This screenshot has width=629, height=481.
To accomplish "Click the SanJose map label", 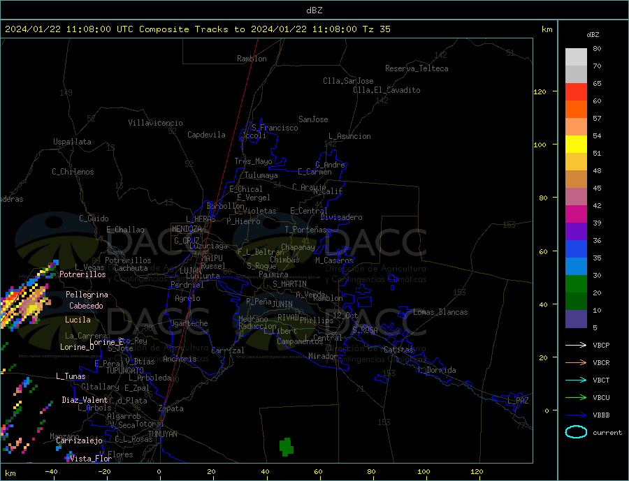I will (313, 119).
